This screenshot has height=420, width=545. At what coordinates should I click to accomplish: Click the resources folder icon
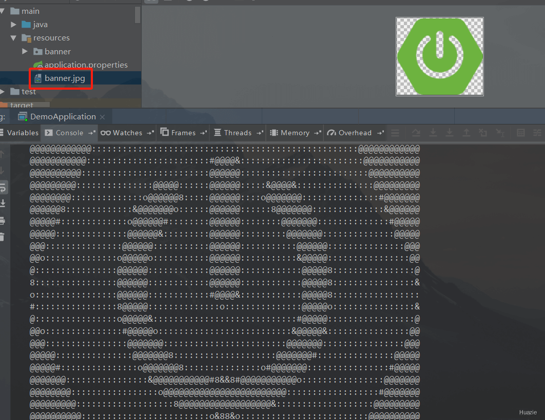(26, 38)
